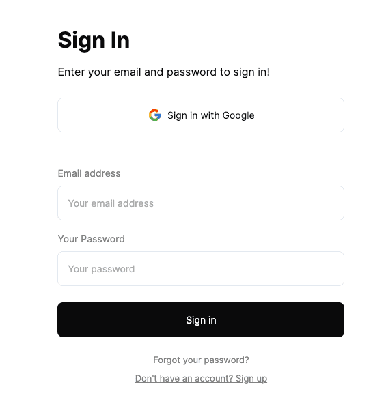Click the Your Password label
Viewport: 386px width, 415px height.
coord(91,239)
